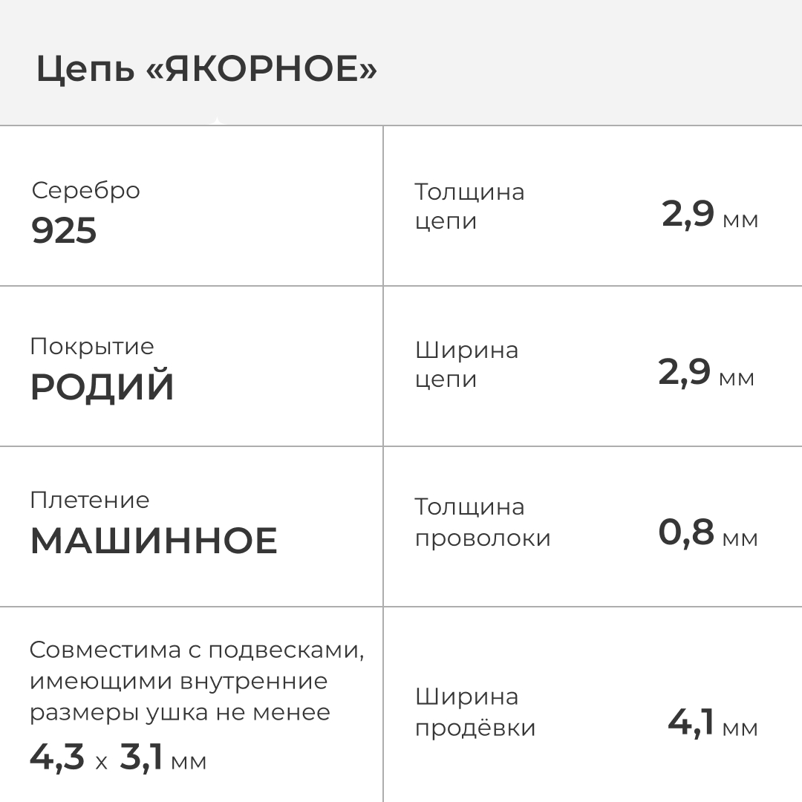Click the 4,1 мм threading width value
The width and height of the screenshot is (802, 802).
pyautogui.click(x=712, y=723)
